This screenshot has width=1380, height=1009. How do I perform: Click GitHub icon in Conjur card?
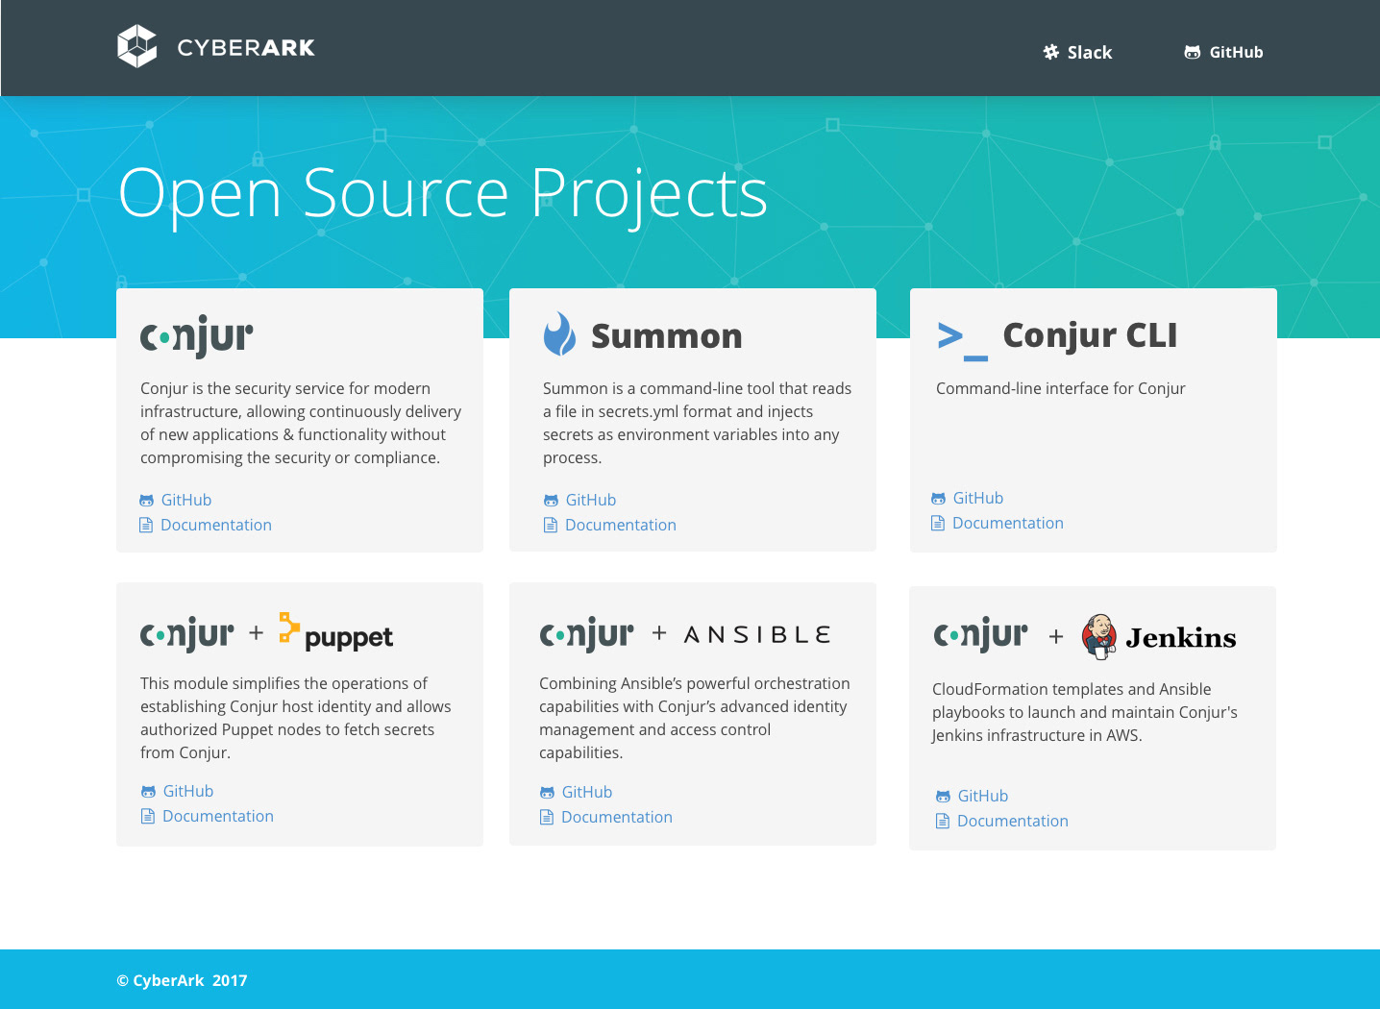pyautogui.click(x=147, y=501)
